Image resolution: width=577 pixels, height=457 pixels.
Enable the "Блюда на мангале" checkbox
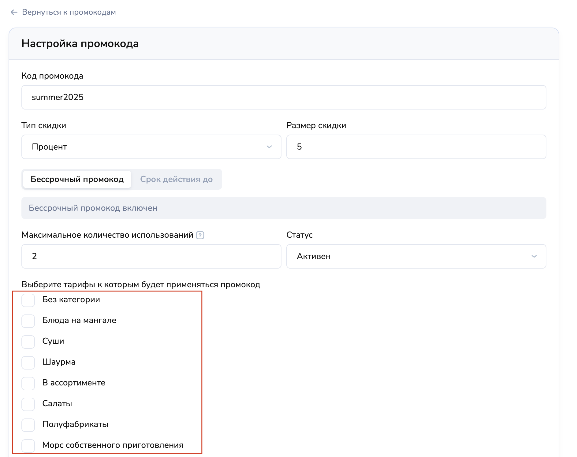point(28,321)
